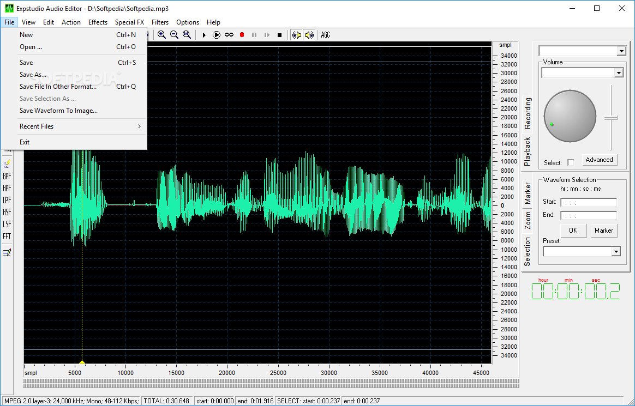Image resolution: width=635 pixels, height=406 pixels.
Task: Click the AGC toolbar button
Action: click(x=326, y=35)
